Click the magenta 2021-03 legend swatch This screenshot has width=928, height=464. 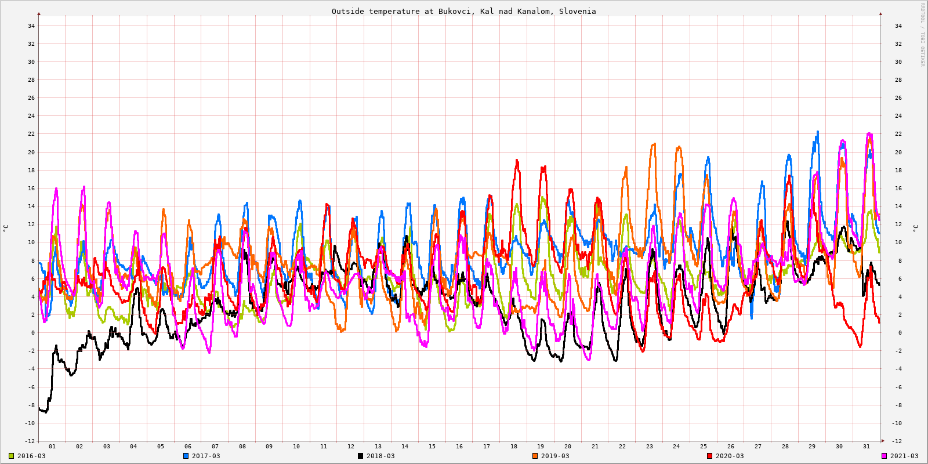tap(884, 456)
